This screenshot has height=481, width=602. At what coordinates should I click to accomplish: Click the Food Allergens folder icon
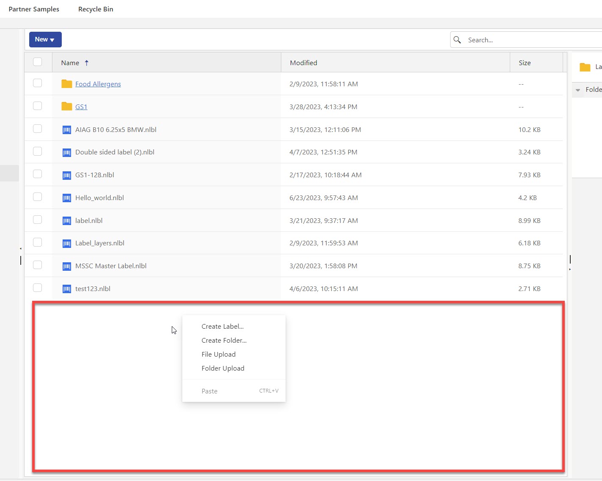66,84
